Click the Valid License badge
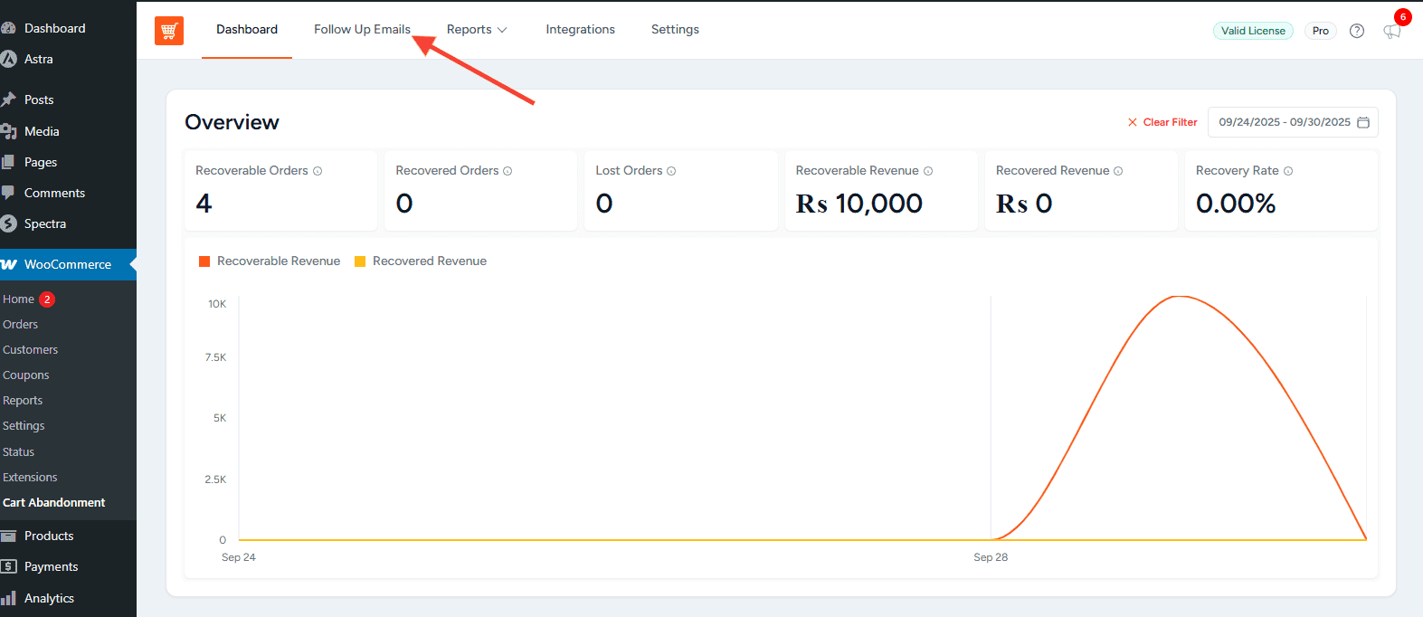 tap(1253, 31)
